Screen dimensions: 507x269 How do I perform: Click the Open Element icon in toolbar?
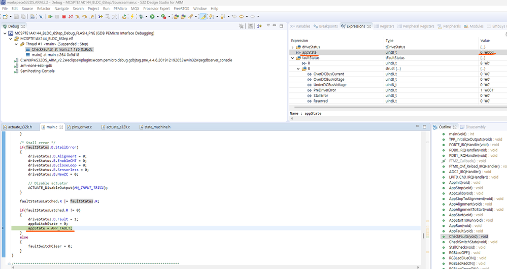point(176,16)
